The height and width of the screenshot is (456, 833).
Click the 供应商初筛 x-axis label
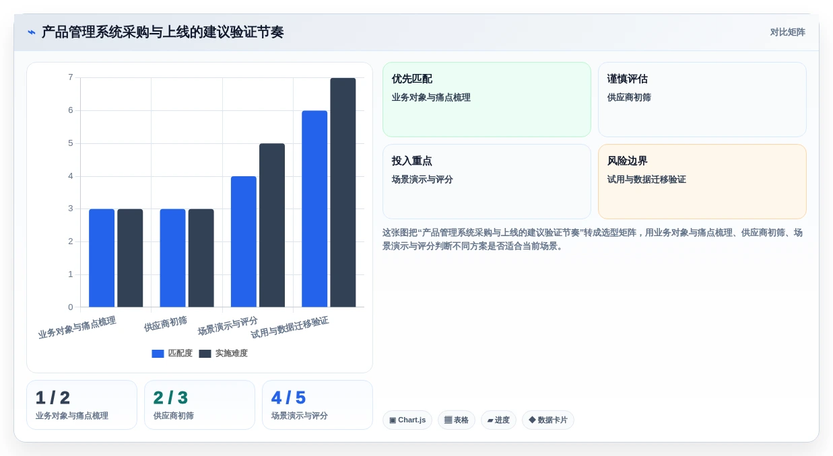166,324
